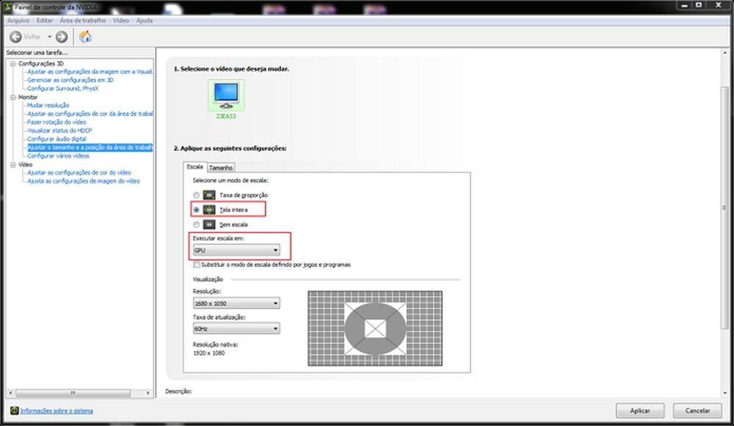
Task: Open the home page icon in toolbar
Action: click(x=85, y=37)
